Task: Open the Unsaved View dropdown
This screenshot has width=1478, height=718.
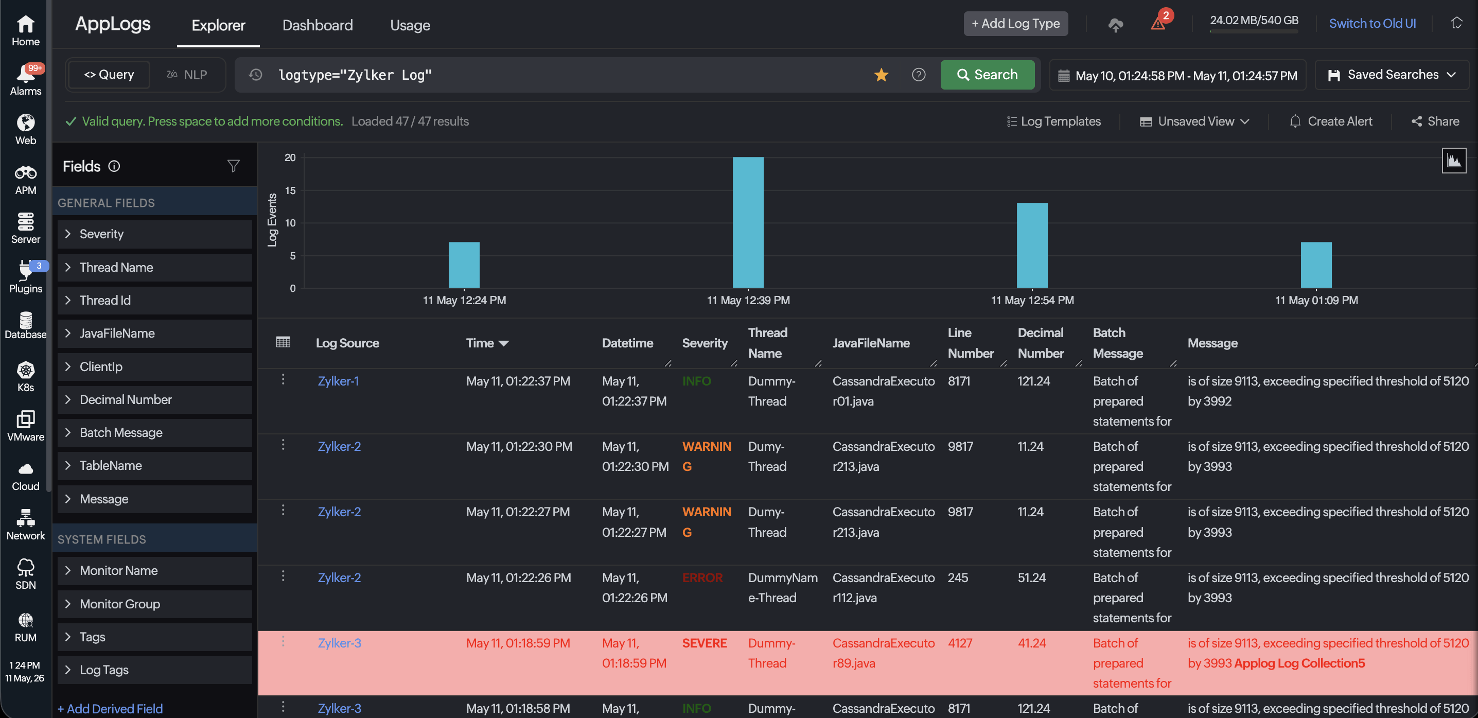Action: [x=1194, y=121]
